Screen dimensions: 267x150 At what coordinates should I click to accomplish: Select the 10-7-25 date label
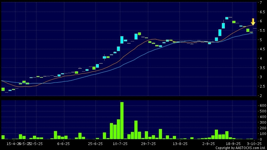[120, 143]
